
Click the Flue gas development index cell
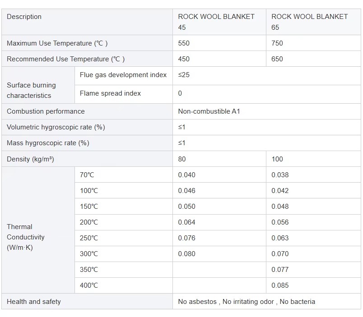pyautogui.click(x=124, y=76)
